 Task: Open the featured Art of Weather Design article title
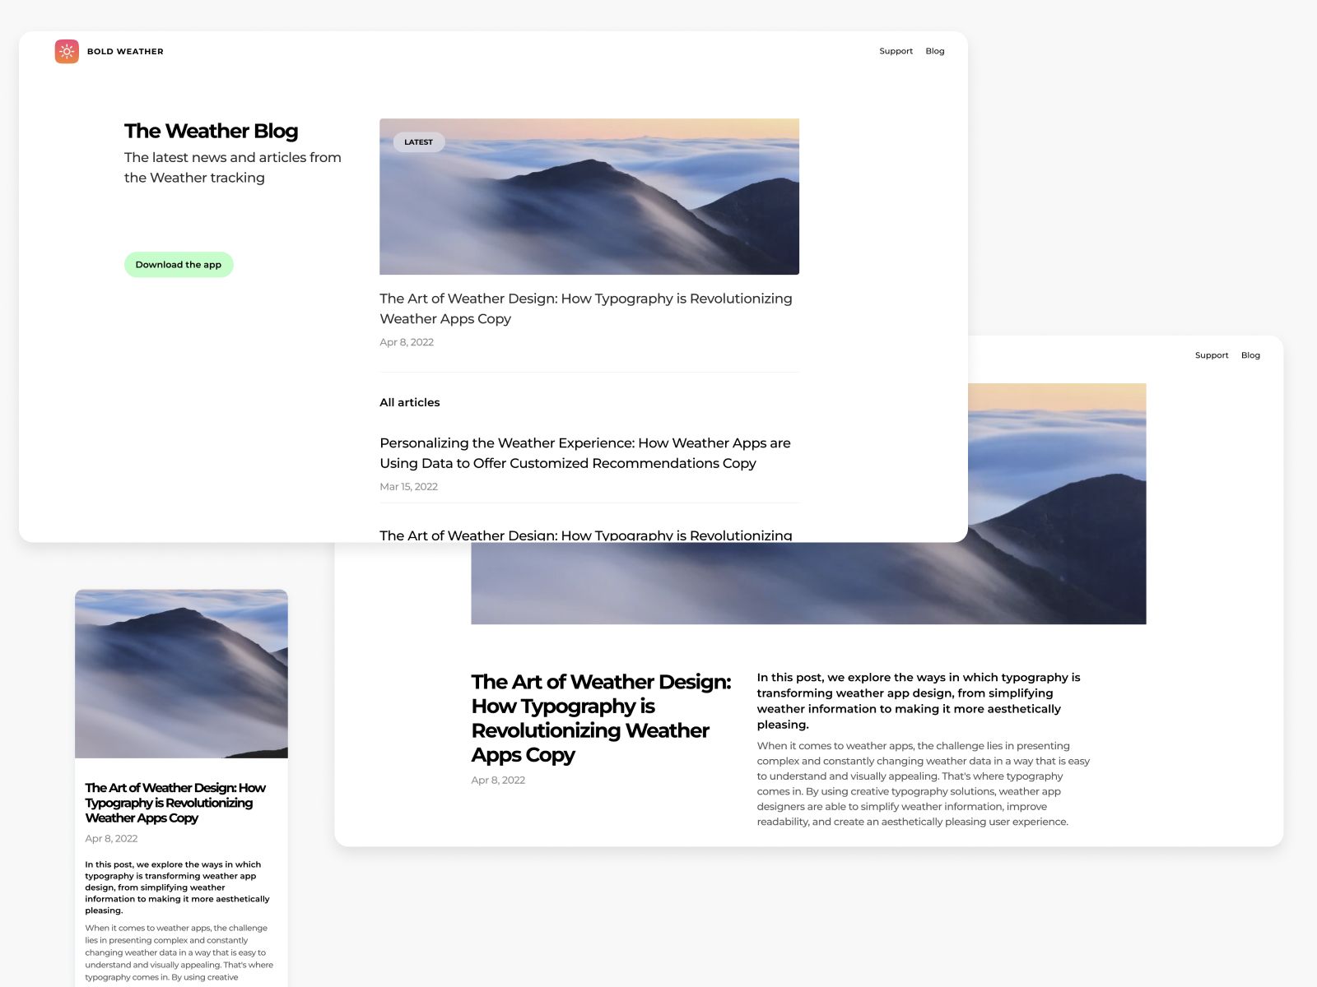586,308
